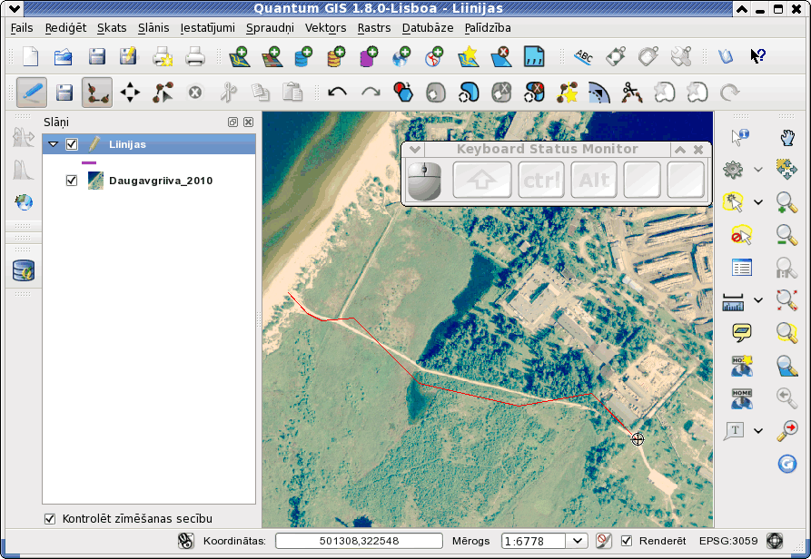Click the Deselect Features icon
This screenshot has width=811, height=559.
click(x=741, y=235)
